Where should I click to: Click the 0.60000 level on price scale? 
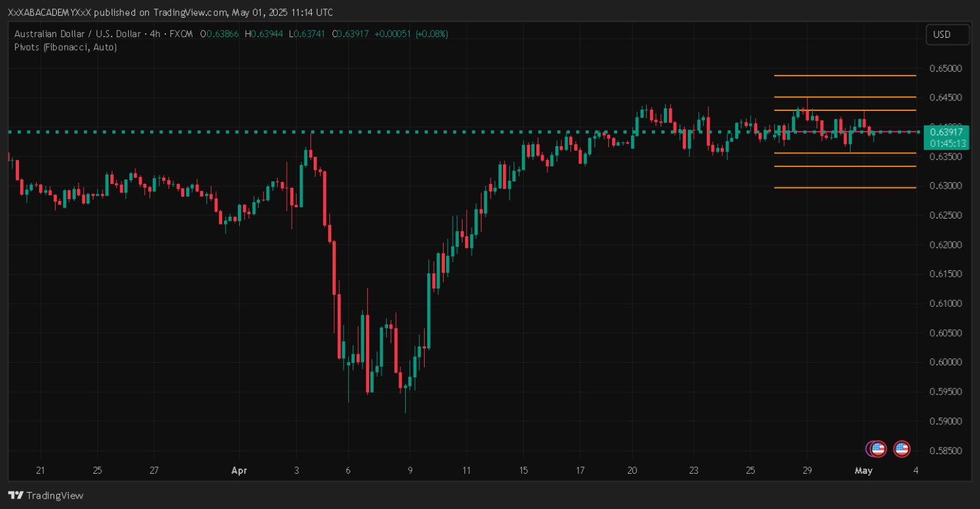(945, 362)
